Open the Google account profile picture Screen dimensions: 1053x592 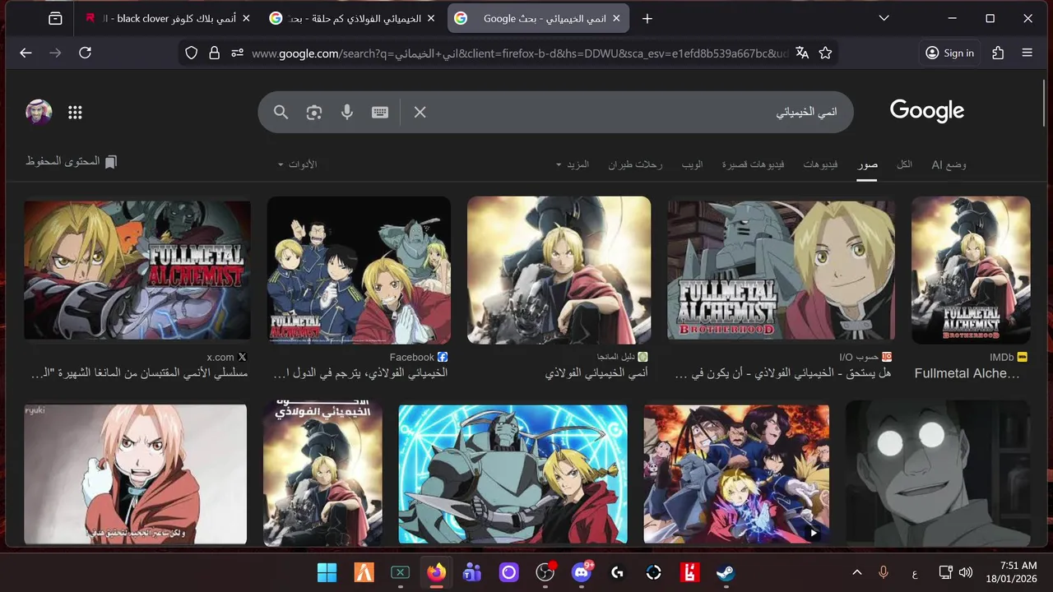(39, 113)
